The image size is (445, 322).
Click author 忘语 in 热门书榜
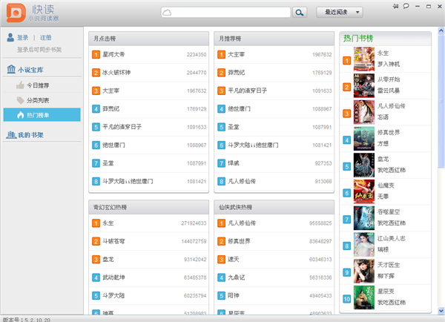tap(383, 117)
